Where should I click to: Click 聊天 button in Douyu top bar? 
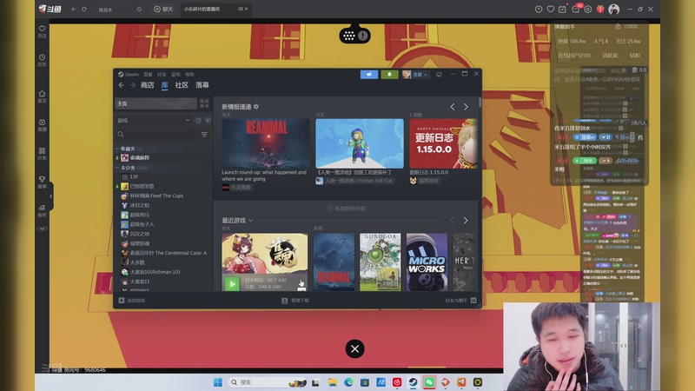(163, 9)
